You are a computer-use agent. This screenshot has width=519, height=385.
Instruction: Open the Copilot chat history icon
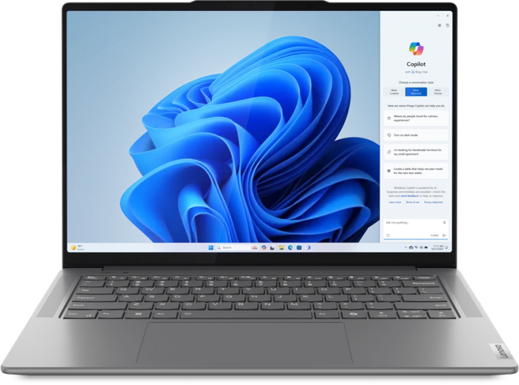click(448, 25)
